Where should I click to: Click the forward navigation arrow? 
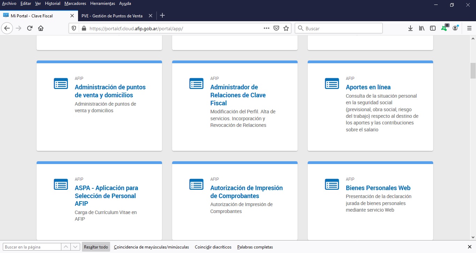click(19, 28)
